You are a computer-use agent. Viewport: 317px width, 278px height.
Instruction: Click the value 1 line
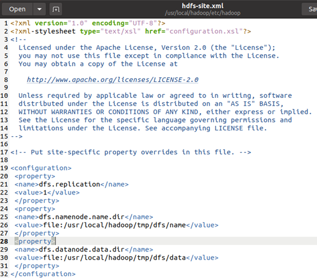pos(47,193)
